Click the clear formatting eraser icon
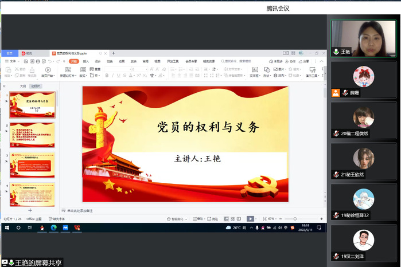The height and width of the screenshot is (267, 401). (164, 69)
